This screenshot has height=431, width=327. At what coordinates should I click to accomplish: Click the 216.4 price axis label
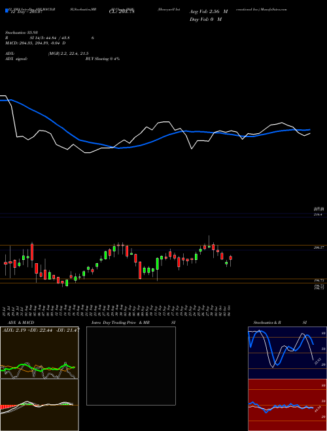318,214
